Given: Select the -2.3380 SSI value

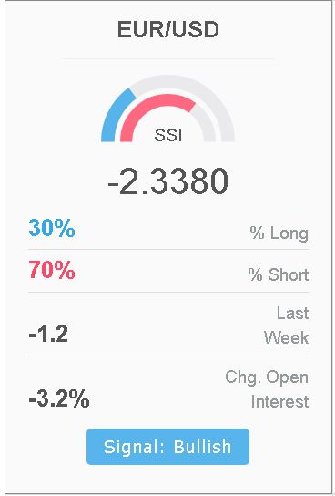Looking at the screenshot, I should tap(167, 181).
